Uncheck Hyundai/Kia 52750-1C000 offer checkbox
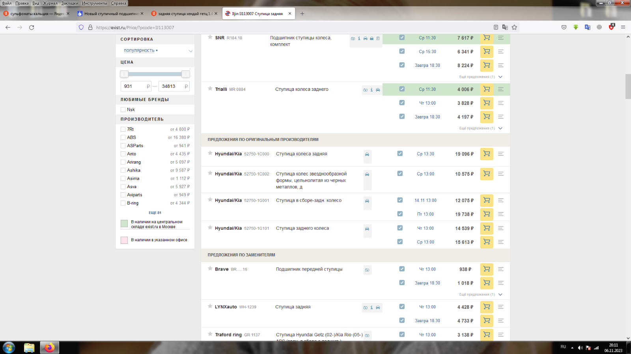Viewport: 631px width, 354px height. pyautogui.click(x=400, y=153)
